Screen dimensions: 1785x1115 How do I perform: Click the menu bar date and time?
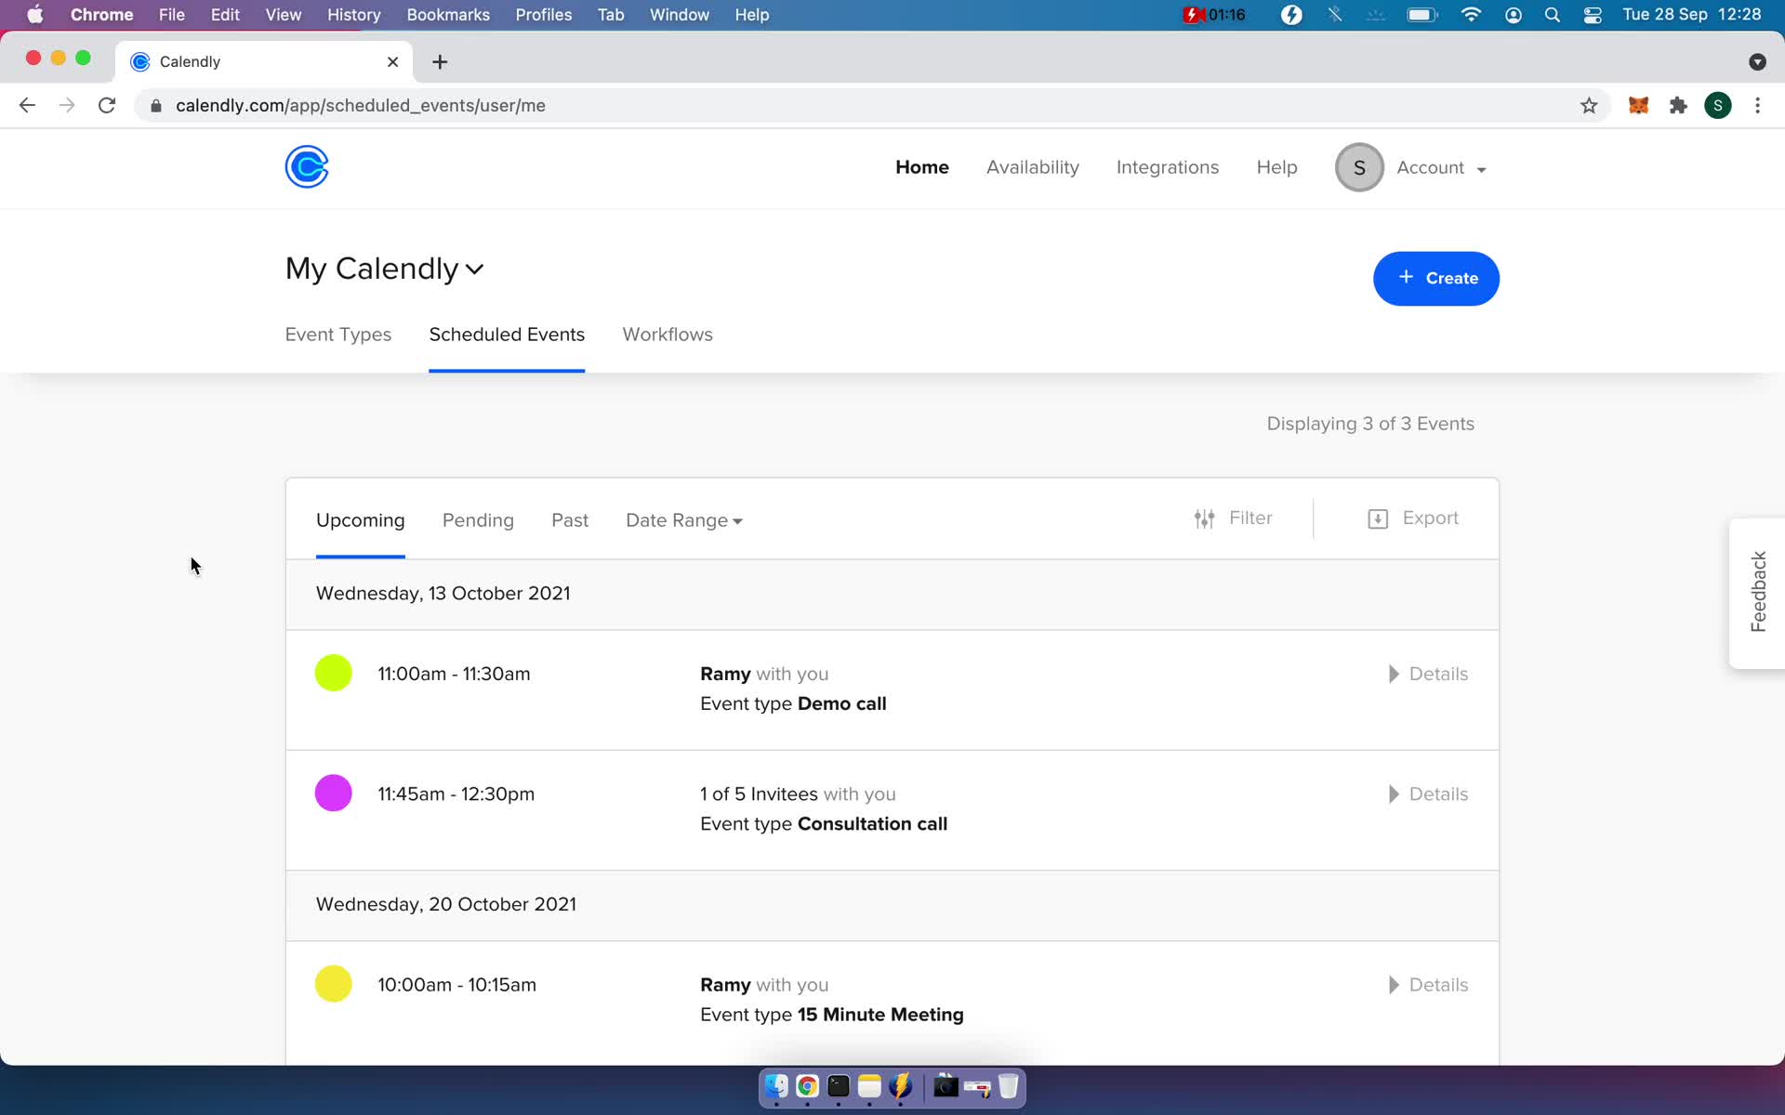[x=1691, y=15]
